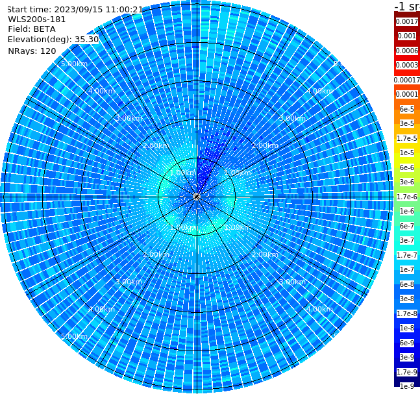The image size is (420, 394).
Task: Select the upper-right 4.00km range ring label
Action: point(320,91)
